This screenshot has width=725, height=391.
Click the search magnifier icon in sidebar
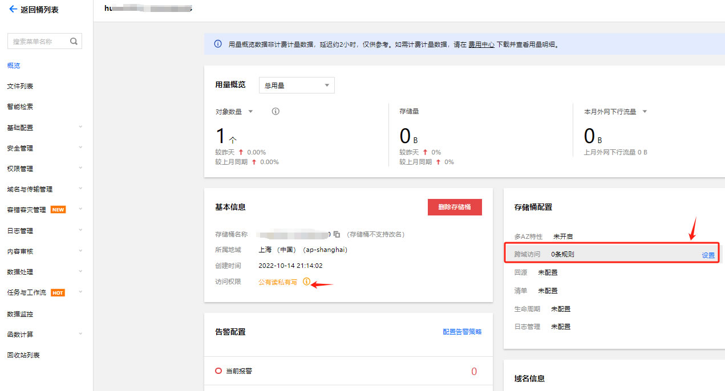coord(74,41)
